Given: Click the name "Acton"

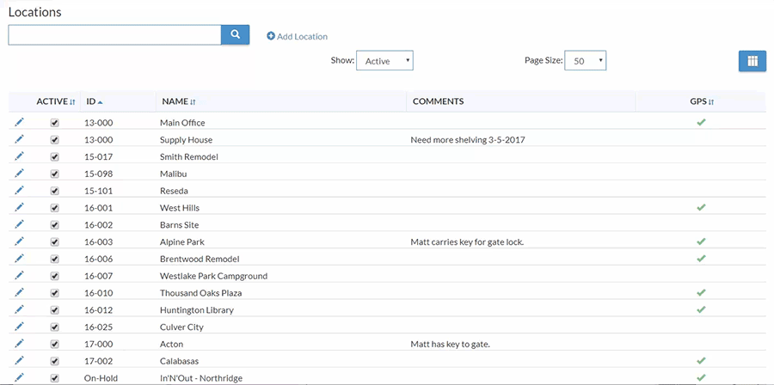Looking at the screenshot, I should tap(171, 344).
